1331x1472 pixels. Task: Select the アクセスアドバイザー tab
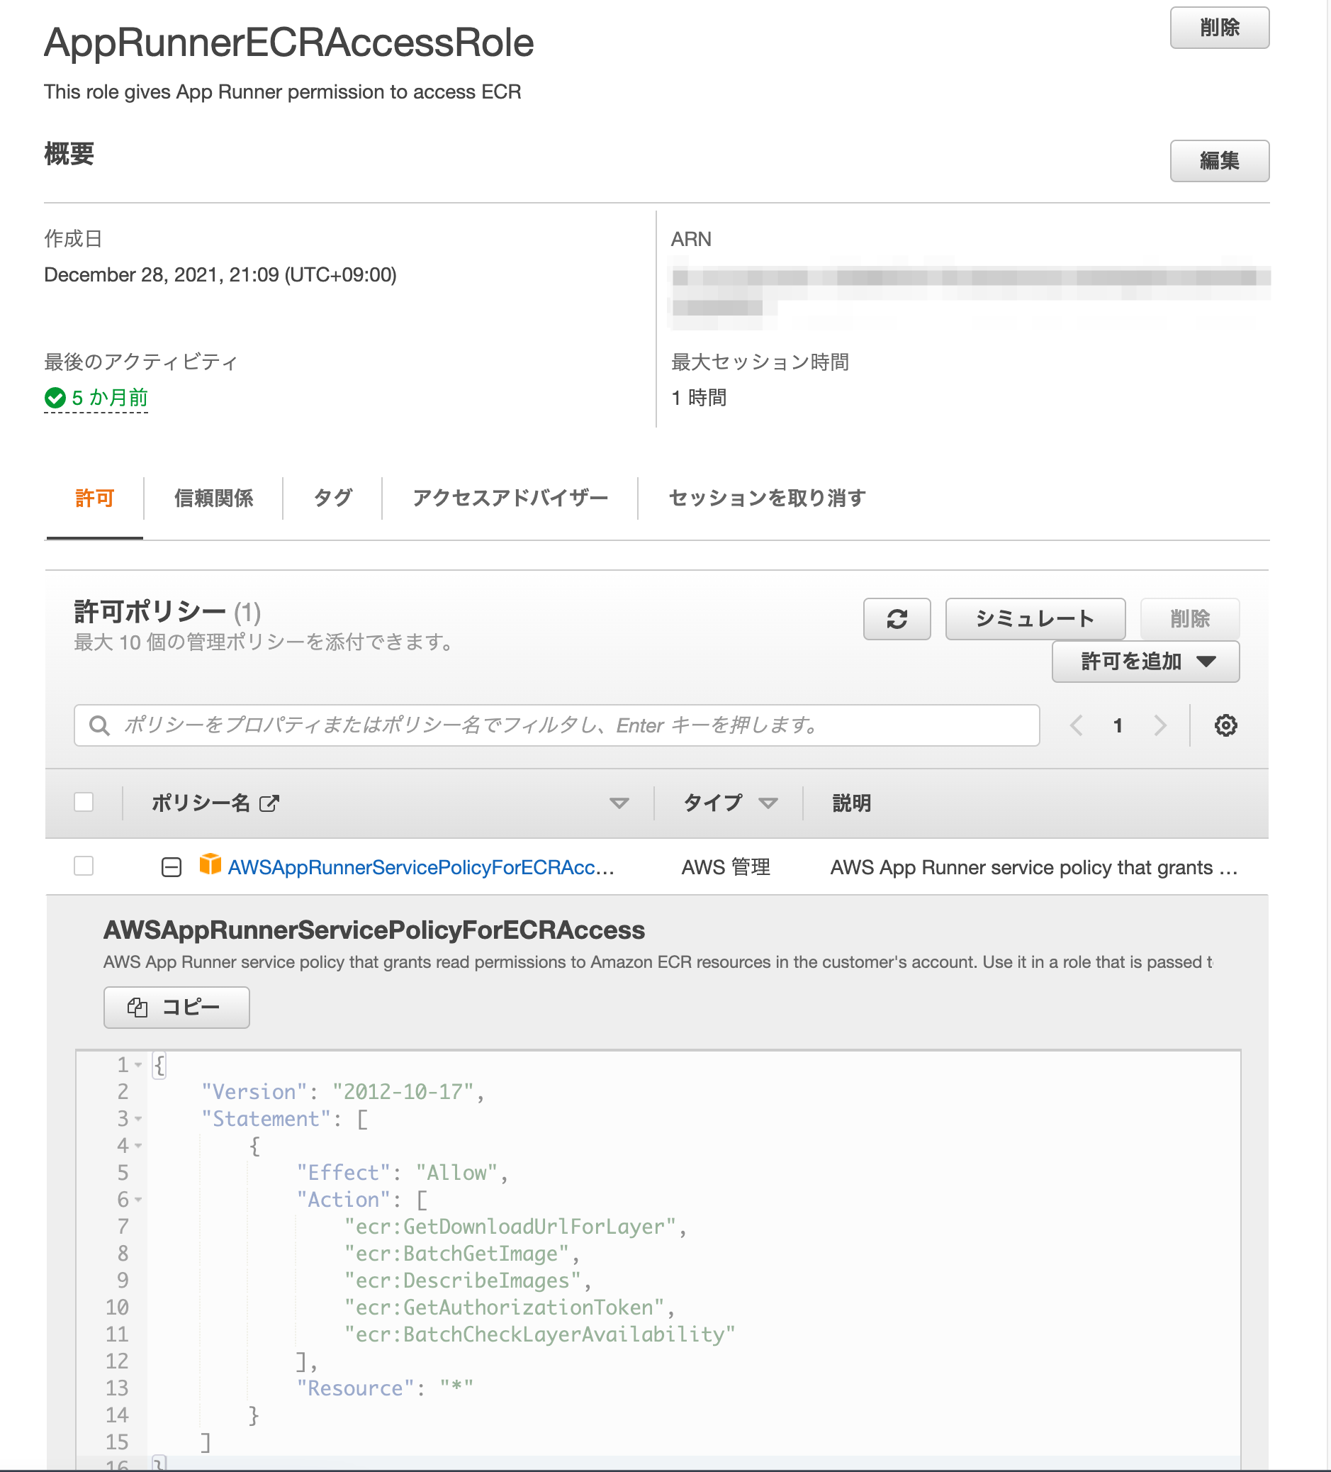pos(510,498)
